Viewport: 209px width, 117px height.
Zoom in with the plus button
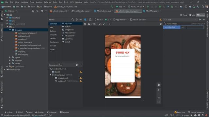point(159,90)
